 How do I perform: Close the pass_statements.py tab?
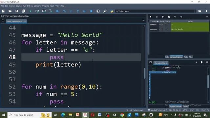tap(25, 21)
